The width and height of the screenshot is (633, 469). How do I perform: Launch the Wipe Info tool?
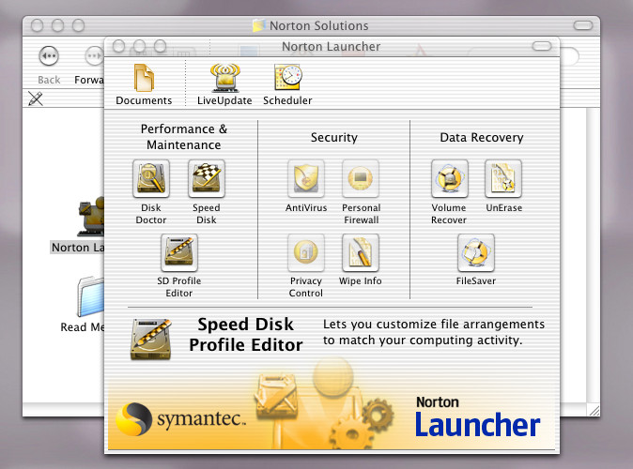pyautogui.click(x=361, y=252)
